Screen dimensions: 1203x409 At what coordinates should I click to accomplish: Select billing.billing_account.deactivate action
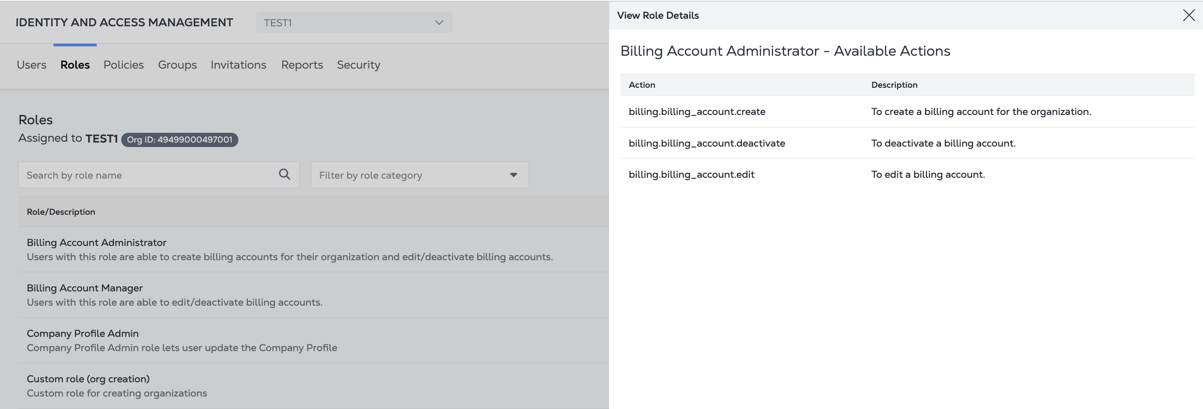pos(707,143)
